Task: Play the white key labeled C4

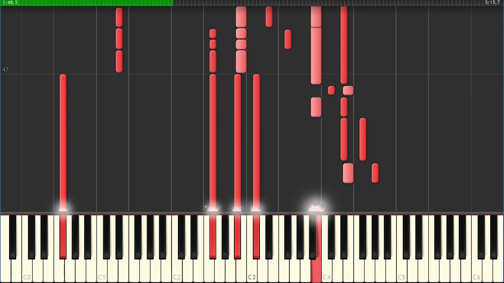Action: (327, 271)
